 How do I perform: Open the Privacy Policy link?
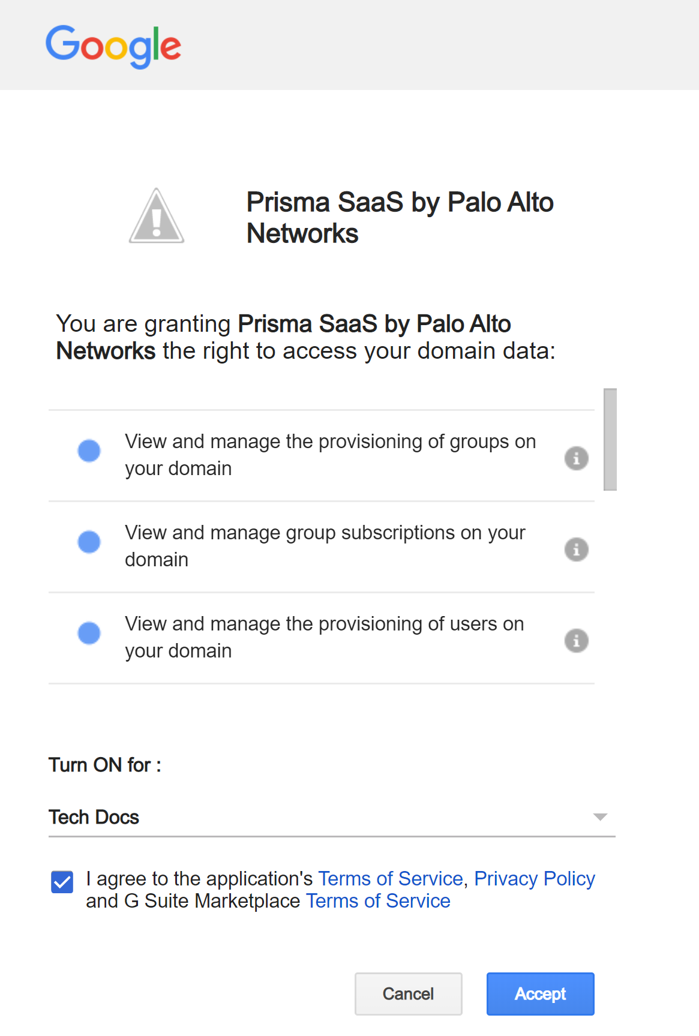[534, 879]
